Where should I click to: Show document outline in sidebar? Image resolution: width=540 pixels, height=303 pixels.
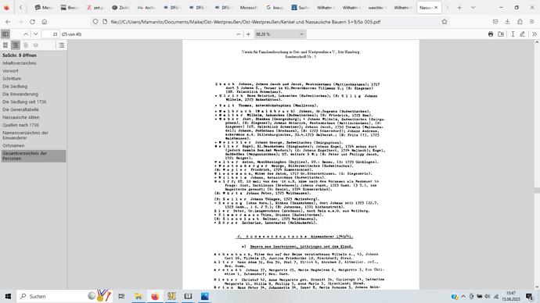point(16,45)
